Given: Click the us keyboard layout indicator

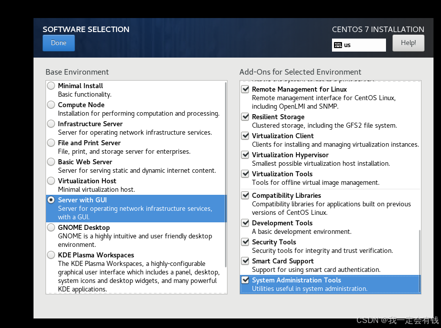Looking at the screenshot, I should [x=359, y=45].
